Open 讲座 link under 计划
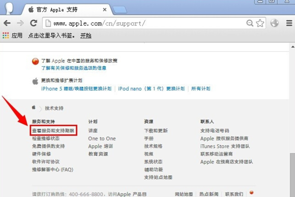 pos(93,131)
